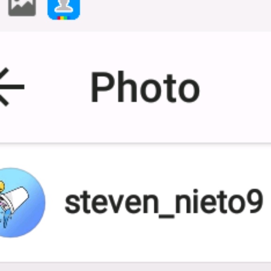Viewport: 271px width, 271px height.
Task: Click the image thumbnail icon in top bar
Action: tap(22, 8)
